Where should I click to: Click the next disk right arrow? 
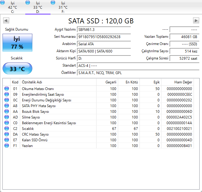(x=196, y=21)
